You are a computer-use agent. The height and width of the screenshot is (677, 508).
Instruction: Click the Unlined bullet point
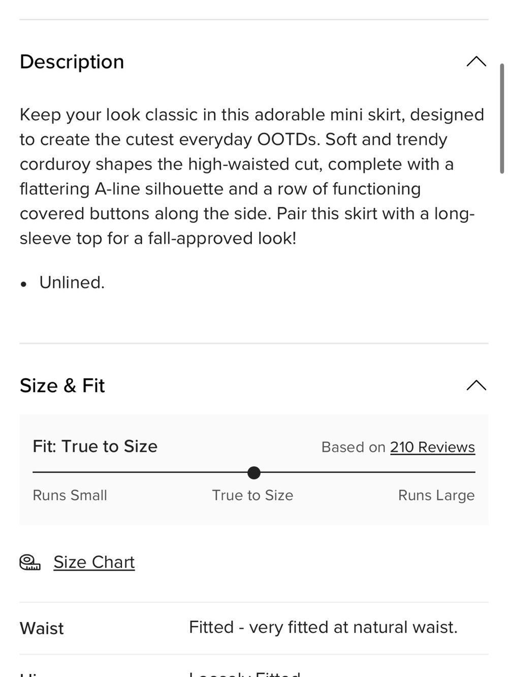click(72, 282)
